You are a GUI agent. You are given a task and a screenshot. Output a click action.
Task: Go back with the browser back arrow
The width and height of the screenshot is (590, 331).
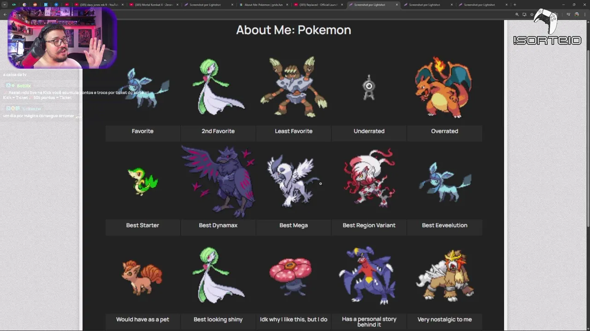coord(5,14)
